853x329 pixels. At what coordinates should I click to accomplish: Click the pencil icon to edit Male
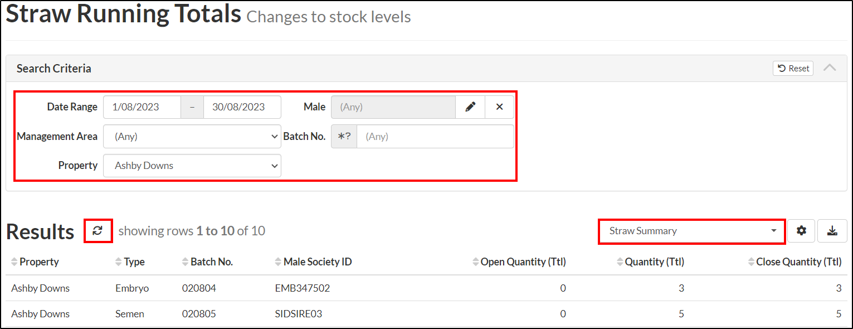[x=470, y=107]
